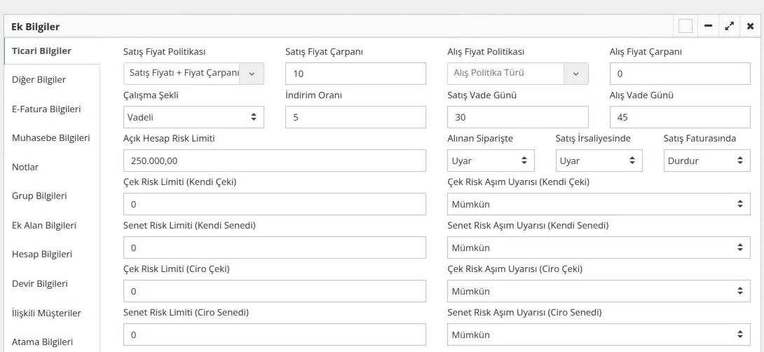Screen dimensions: 764x352
Task: Open Senet Risk Aşım Uyarısı (Kendi Senedi) dropdown
Action: (x=599, y=248)
